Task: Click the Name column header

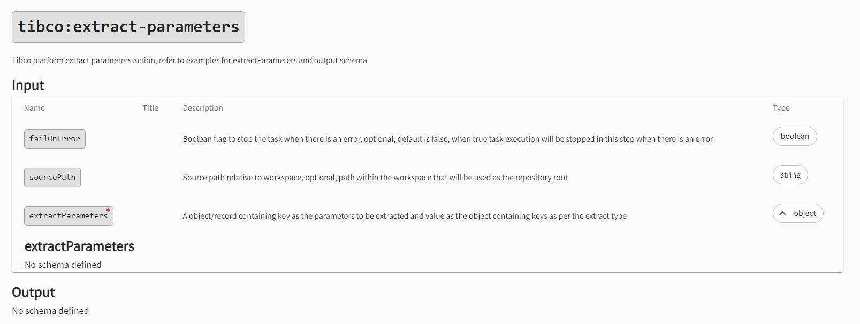Action: pos(34,108)
